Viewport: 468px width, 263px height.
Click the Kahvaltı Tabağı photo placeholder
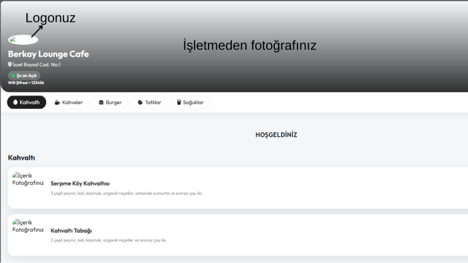click(x=28, y=226)
